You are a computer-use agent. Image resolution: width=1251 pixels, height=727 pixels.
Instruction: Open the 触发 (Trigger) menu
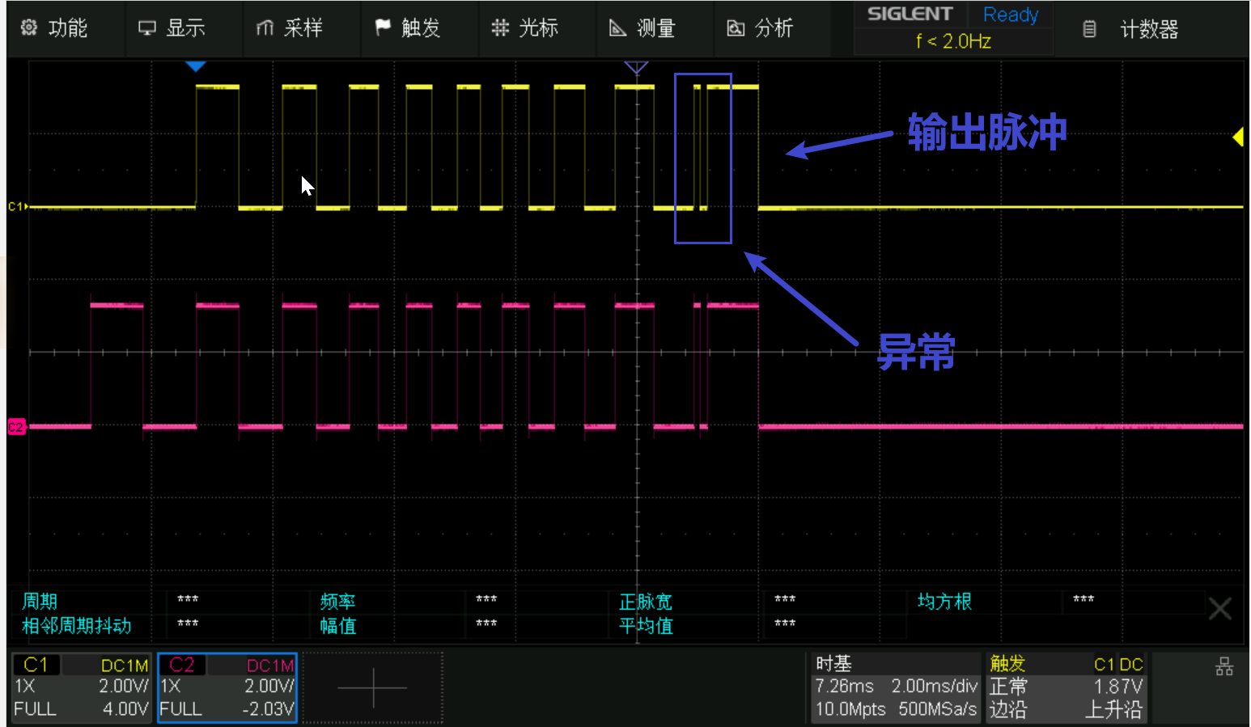tap(419, 28)
